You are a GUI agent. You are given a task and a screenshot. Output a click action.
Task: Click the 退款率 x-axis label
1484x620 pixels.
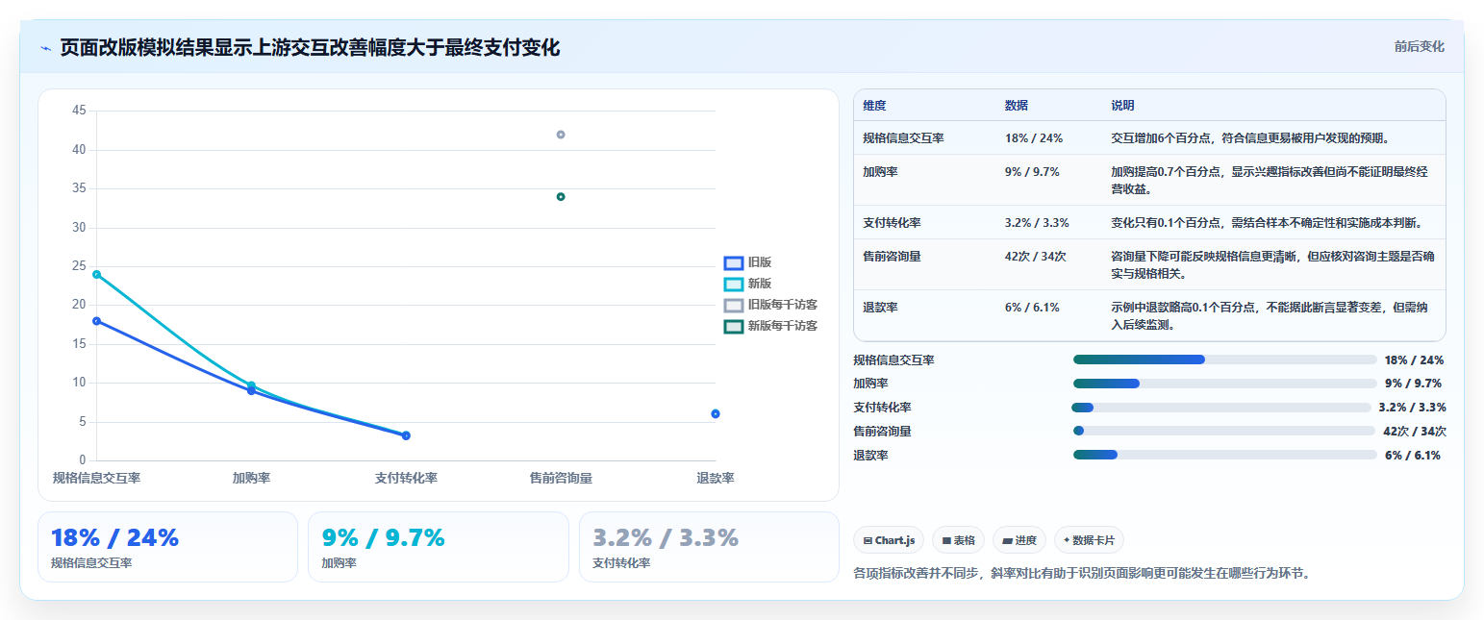click(716, 478)
